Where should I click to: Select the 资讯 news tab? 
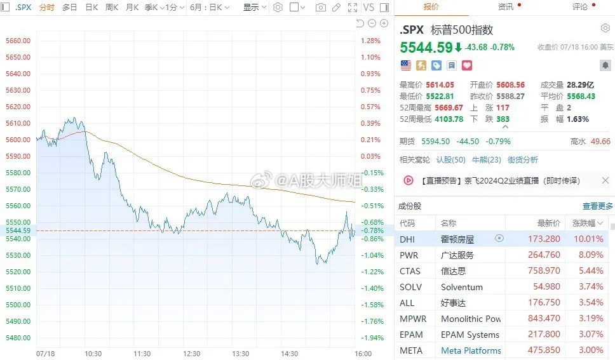tap(506, 7)
